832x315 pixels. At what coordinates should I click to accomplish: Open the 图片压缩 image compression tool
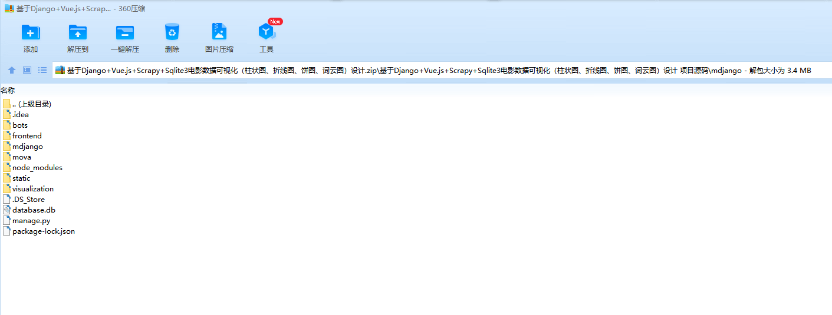coord(219,32)
